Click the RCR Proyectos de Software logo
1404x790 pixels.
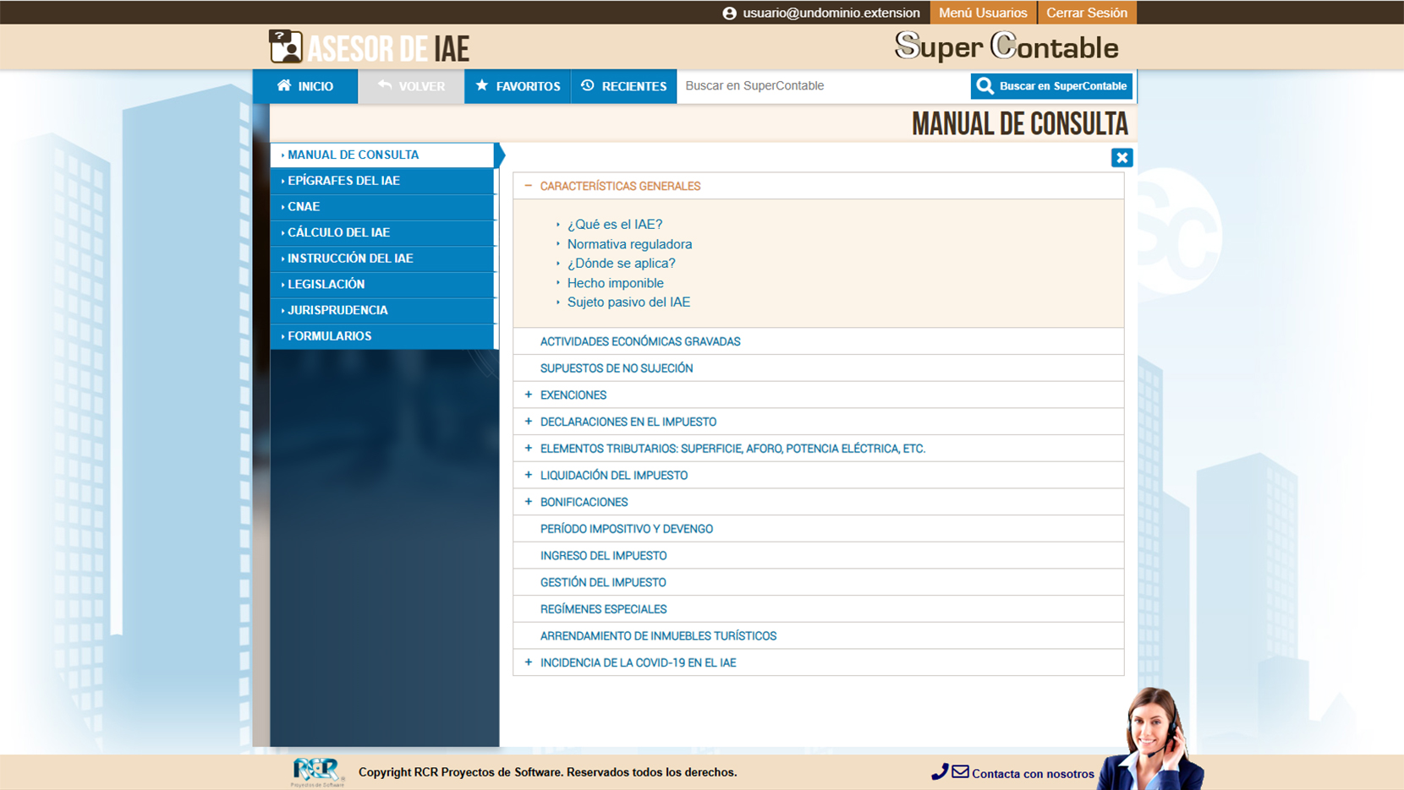[x=317, y=771]
